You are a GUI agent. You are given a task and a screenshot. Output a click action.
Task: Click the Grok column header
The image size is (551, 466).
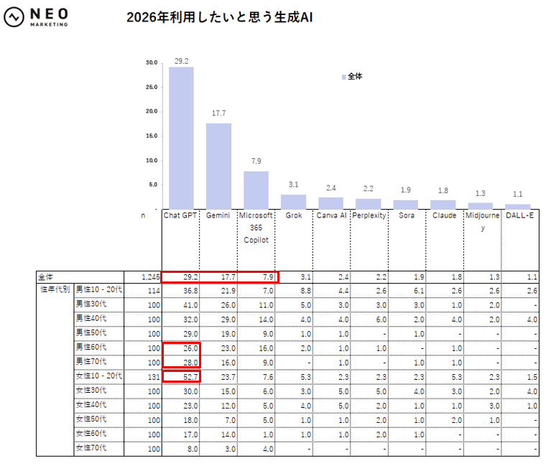point(294,215)
